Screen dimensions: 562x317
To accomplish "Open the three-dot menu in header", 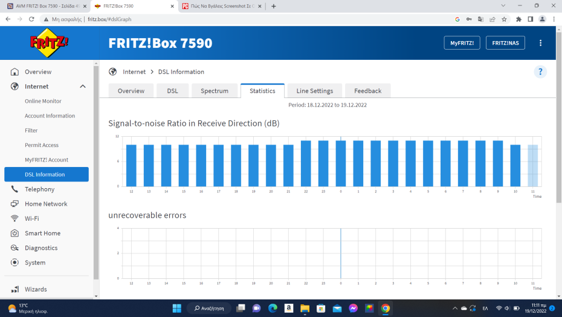I will [x=540, y=43].
